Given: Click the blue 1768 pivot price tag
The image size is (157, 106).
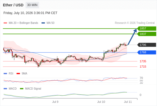Looking at the screenshot, I should tap(147, 52).
